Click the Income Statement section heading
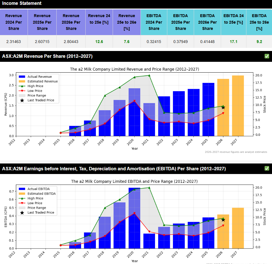Viewport: 272px width, 264px height. pyautogui.click(x=22, y=3)
